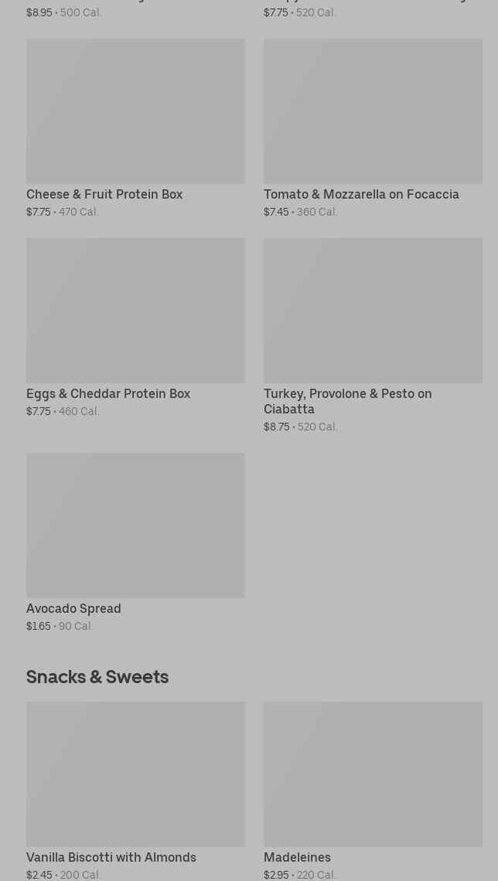498x881 pixels.
Task: Click the Cheese & Fruit Protein Box title
Action: click(x=104, y=195)
